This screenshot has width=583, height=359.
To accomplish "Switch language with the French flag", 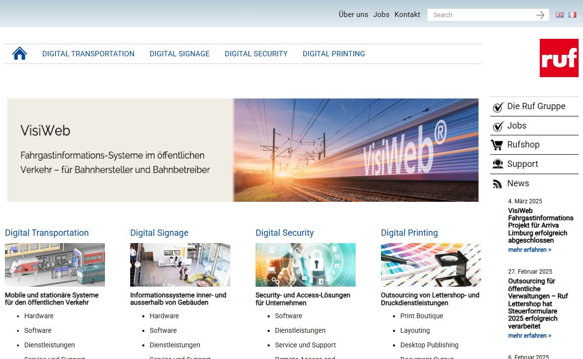I will [x=572, y=15].
